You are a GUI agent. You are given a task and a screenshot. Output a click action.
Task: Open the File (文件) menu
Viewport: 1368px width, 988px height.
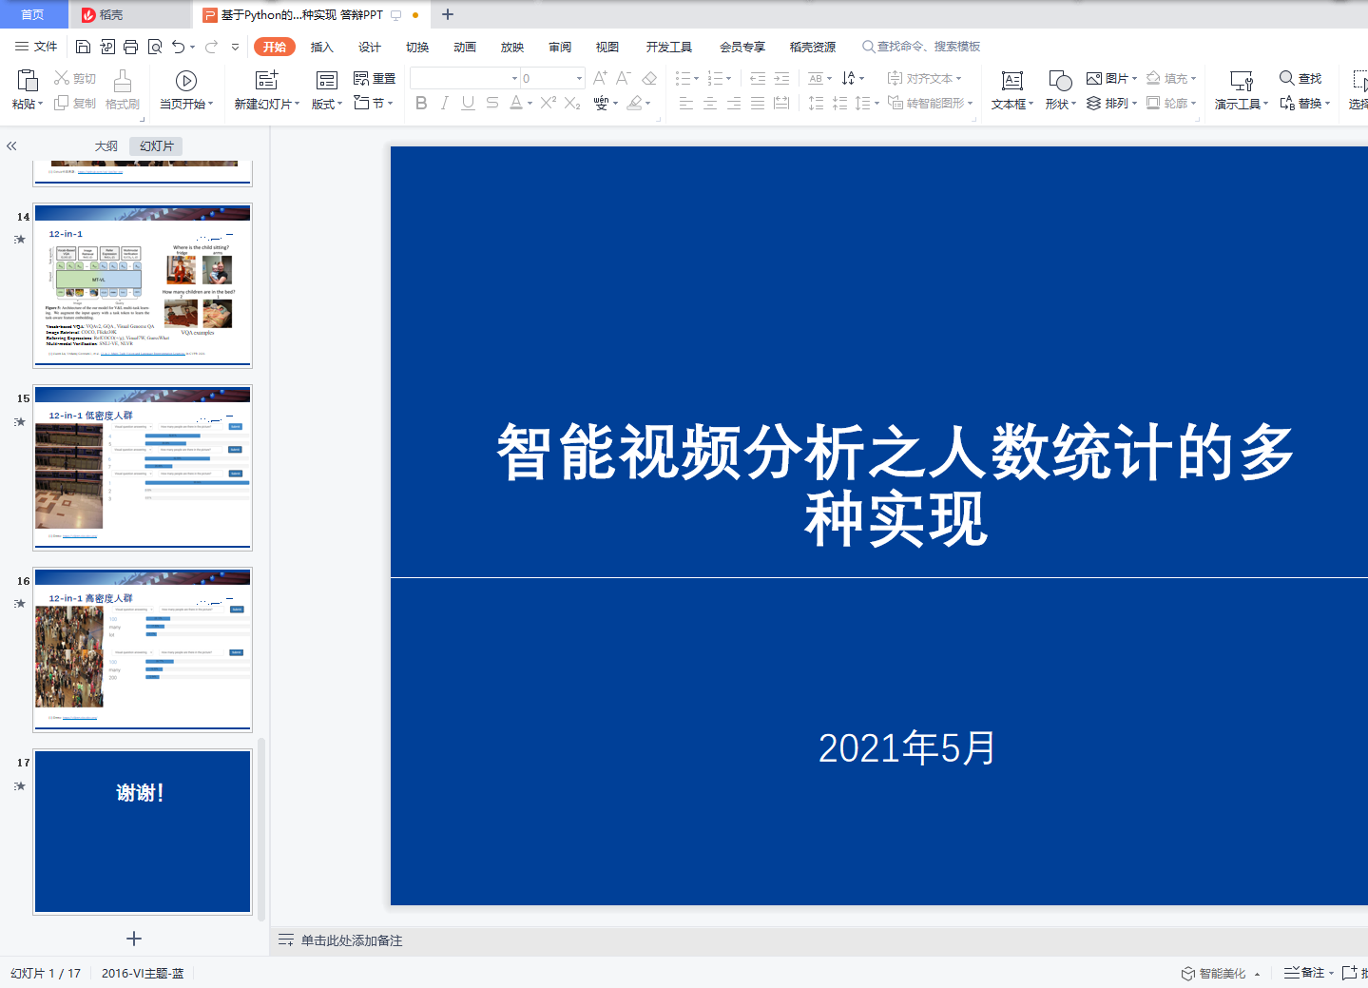point(36,47)
